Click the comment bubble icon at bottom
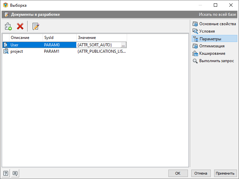The image size is (239, 179). tap(15, 173)
